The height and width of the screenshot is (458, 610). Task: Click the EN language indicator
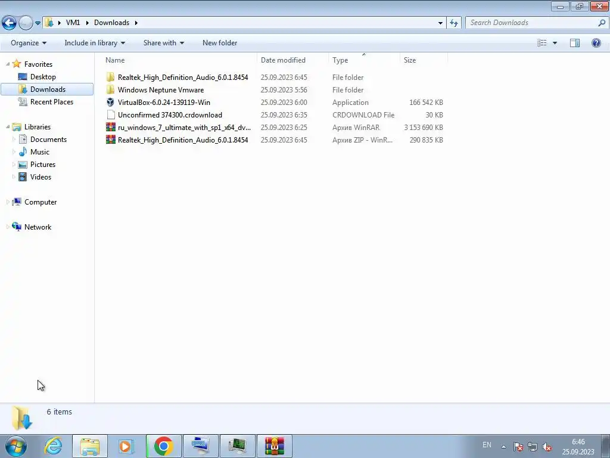487,445
